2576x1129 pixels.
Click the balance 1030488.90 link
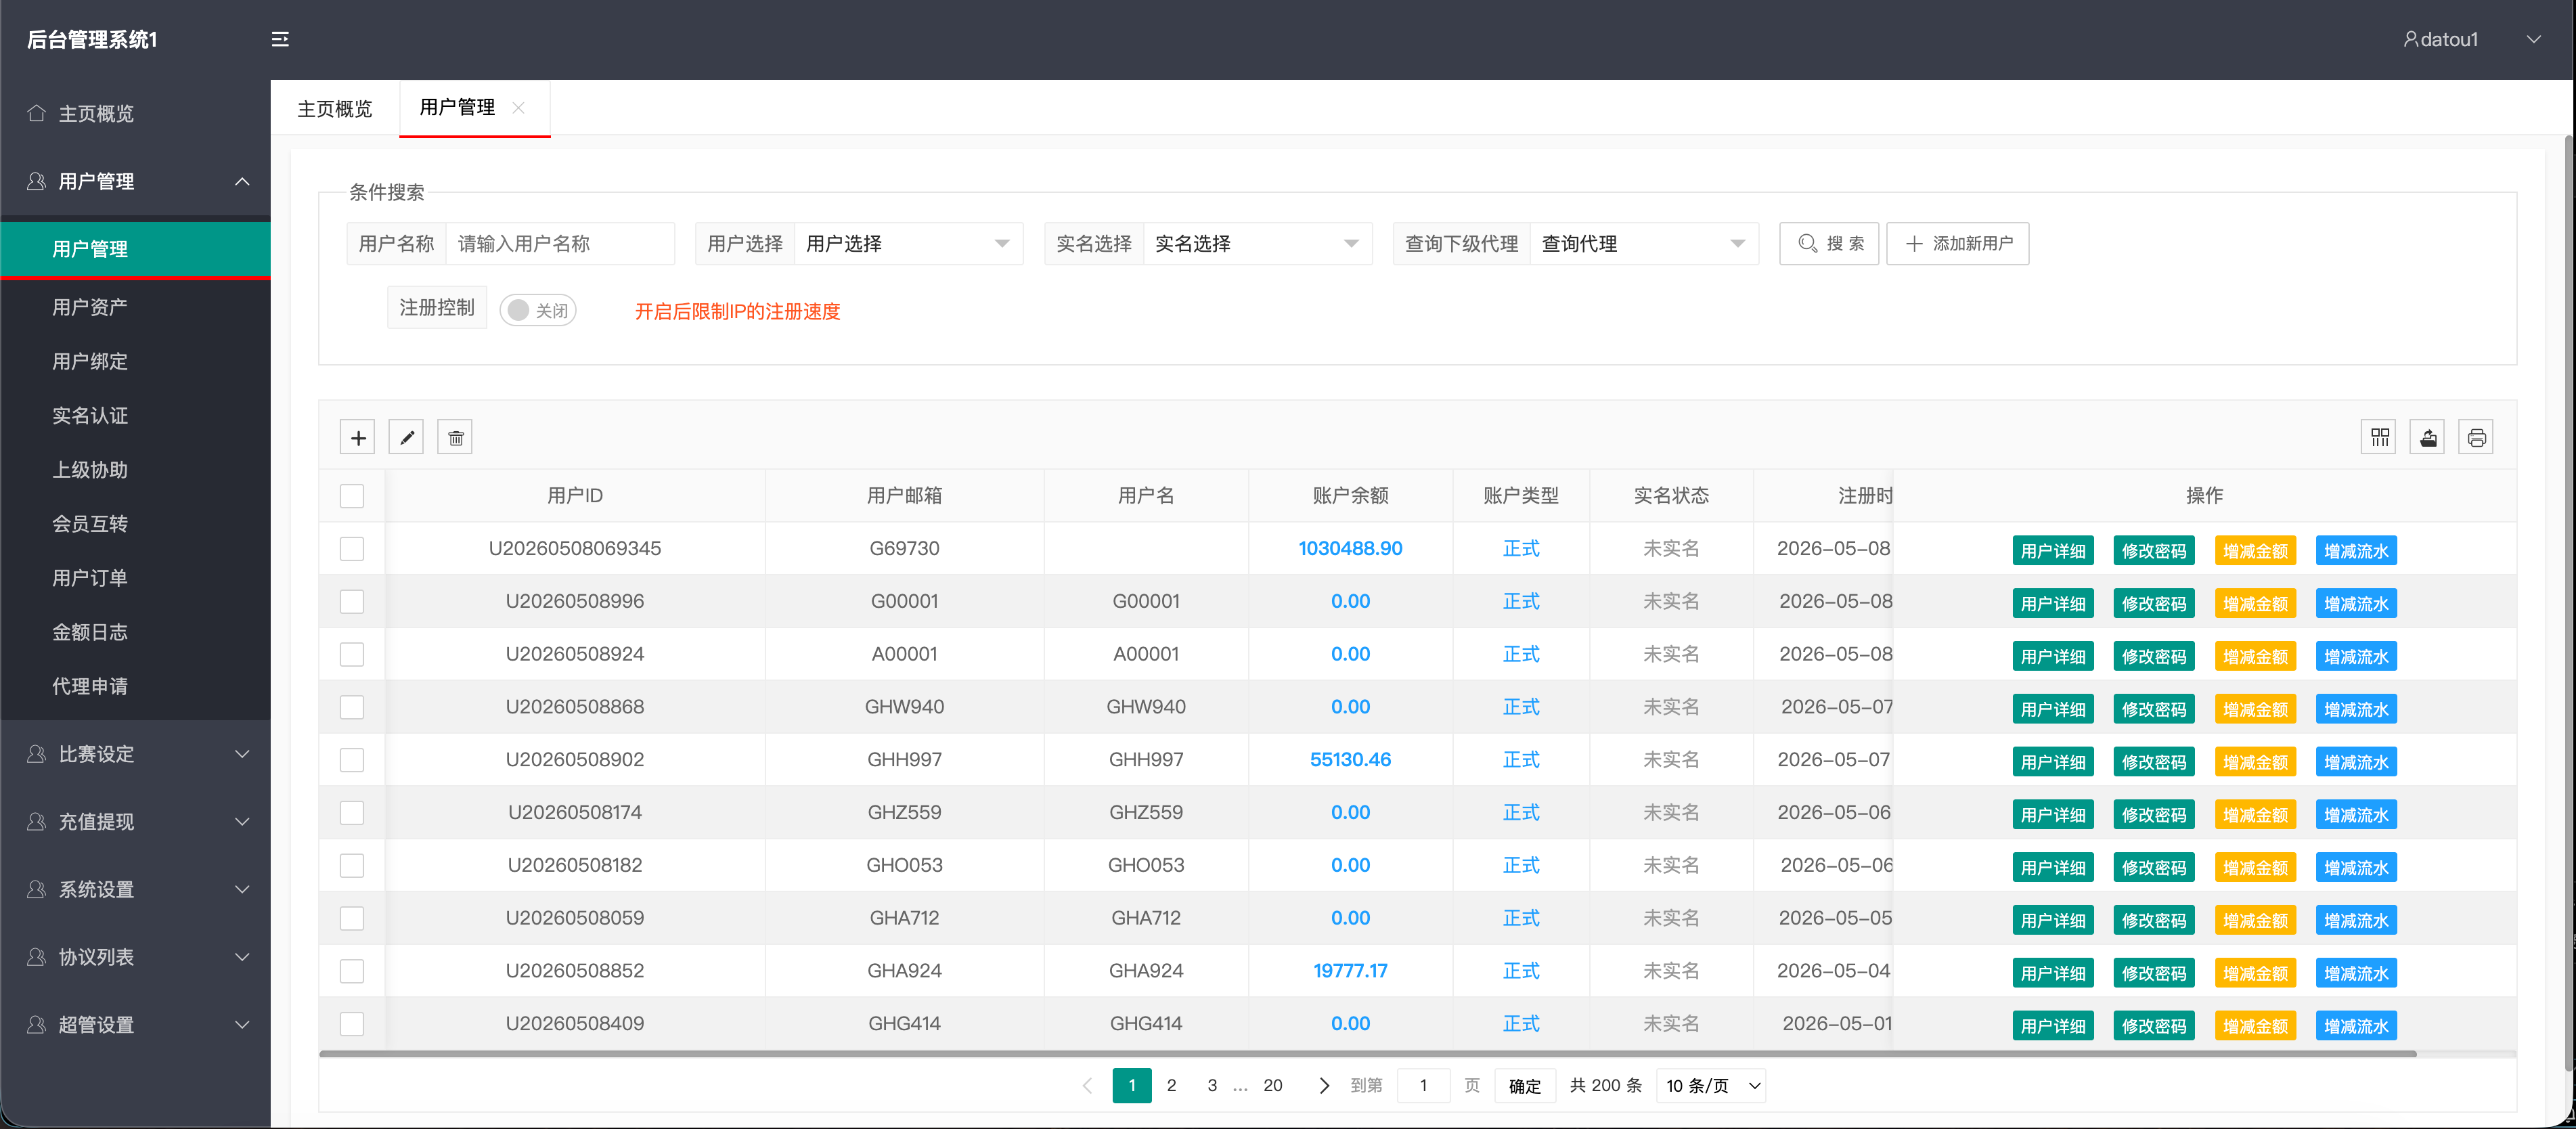coord(1350,548)
